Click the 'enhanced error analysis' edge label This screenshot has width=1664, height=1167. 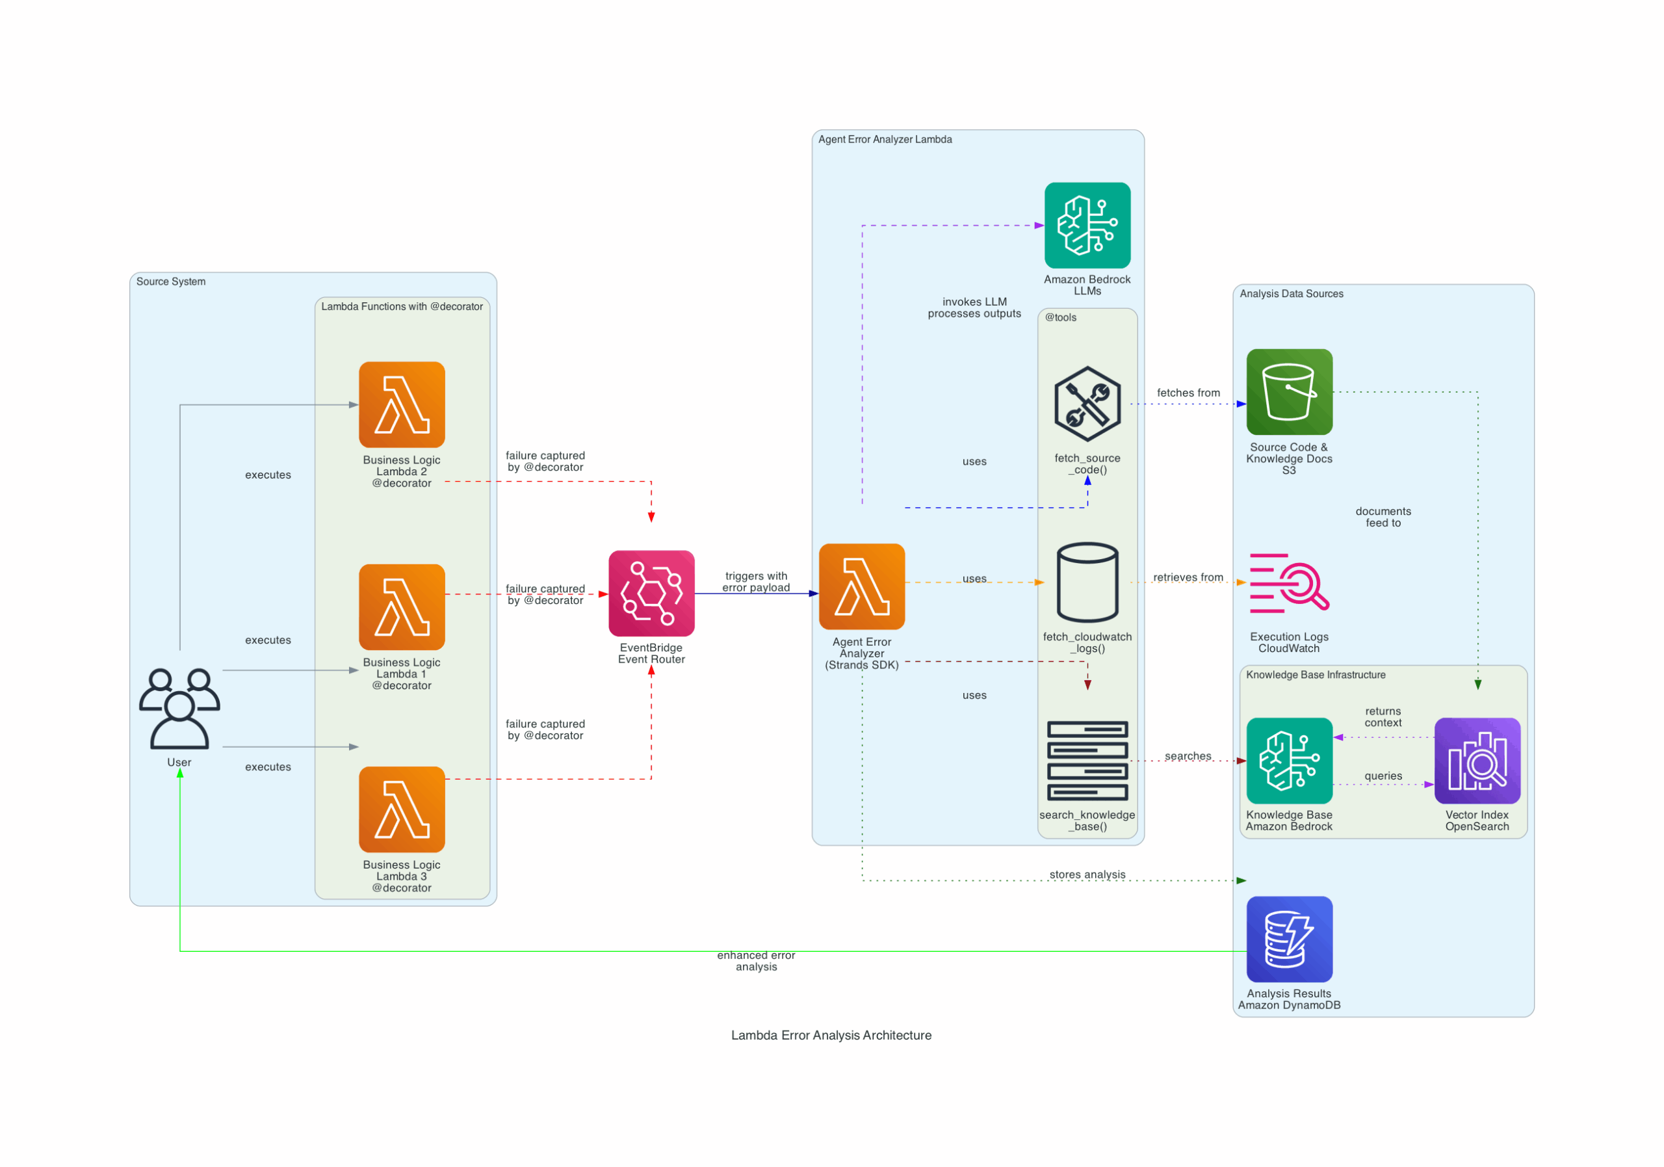(755, 960)
